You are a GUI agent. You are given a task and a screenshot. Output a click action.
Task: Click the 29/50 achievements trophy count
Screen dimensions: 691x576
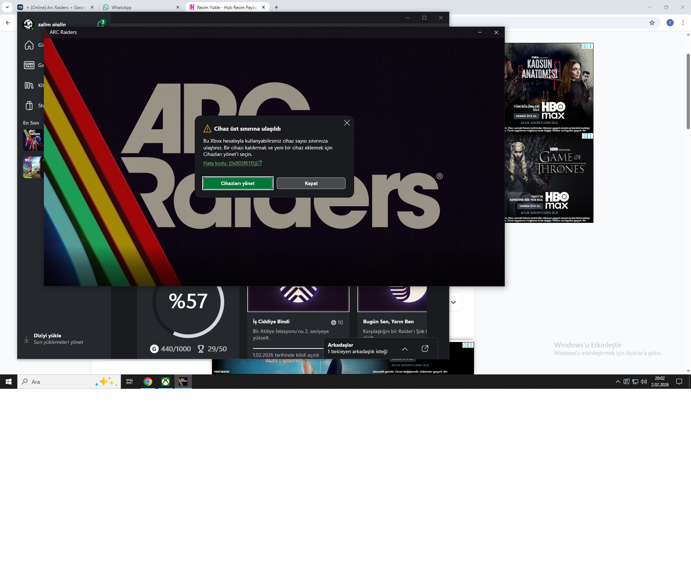click(x=212, y=349)
